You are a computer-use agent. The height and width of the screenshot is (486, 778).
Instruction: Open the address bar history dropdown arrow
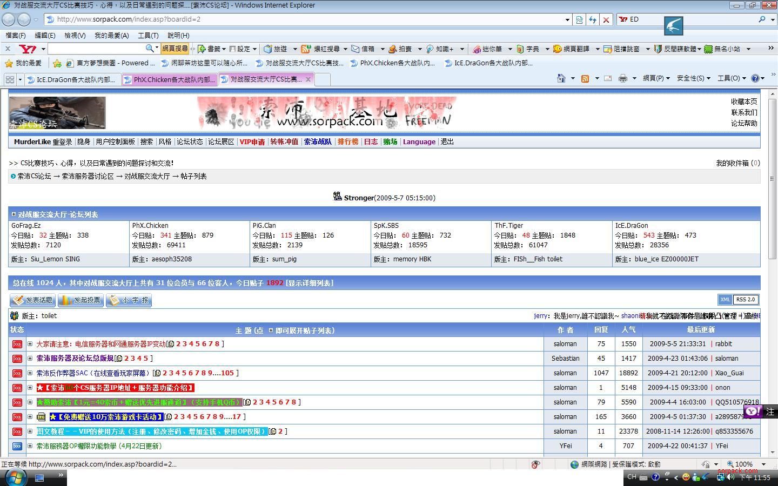click(567, 19)
